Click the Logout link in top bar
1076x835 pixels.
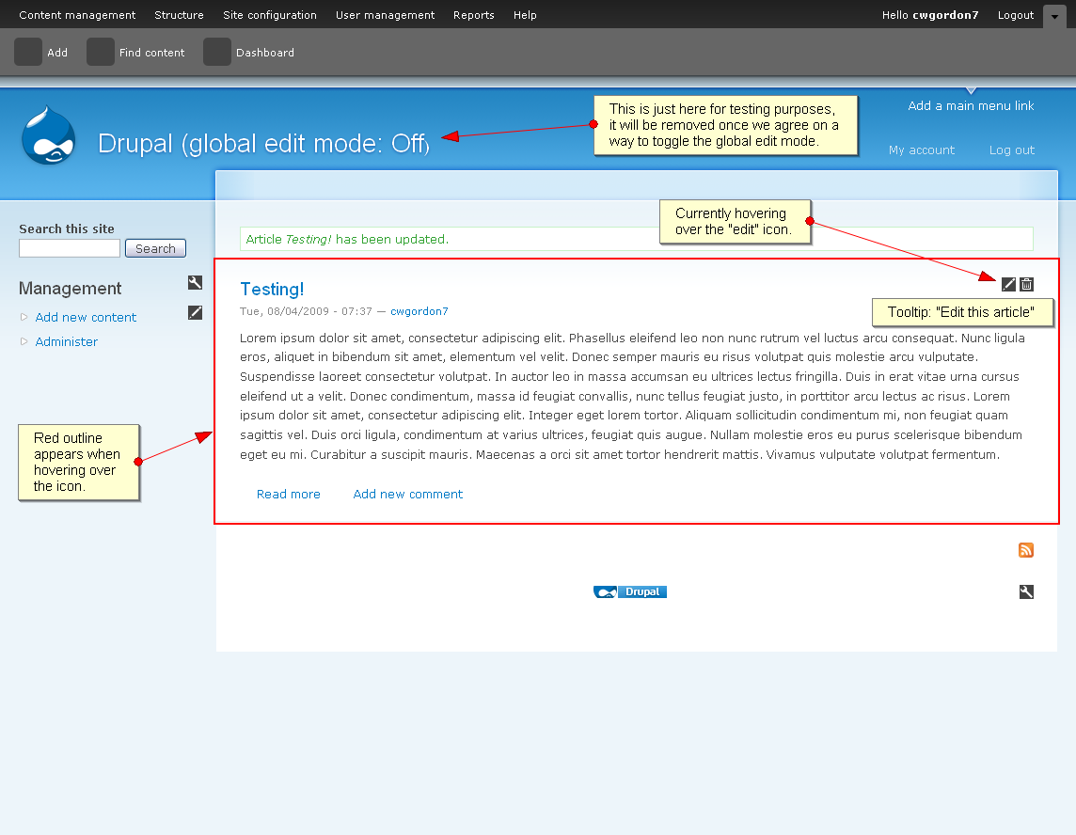pyautogui.click(x=1016, y=15)
